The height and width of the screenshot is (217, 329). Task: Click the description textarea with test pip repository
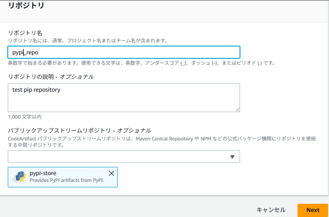(x=124, y=98)
